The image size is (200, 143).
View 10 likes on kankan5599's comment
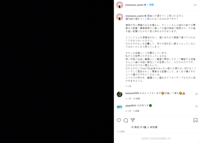(x=137, y=98)
